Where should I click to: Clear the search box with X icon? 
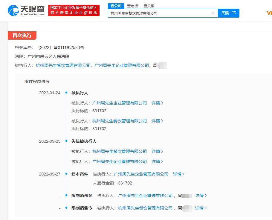(213, 13)
